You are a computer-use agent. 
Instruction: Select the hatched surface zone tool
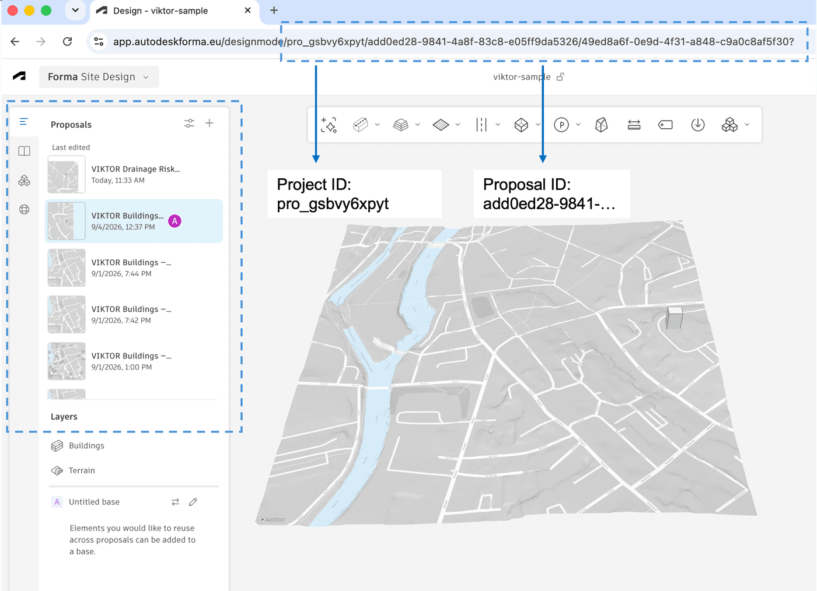441,125
